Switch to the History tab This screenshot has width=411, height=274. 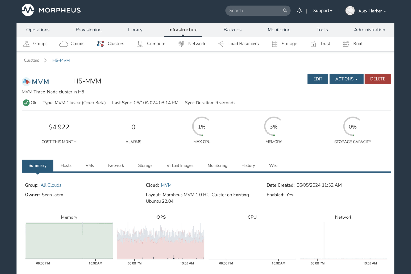248,165
